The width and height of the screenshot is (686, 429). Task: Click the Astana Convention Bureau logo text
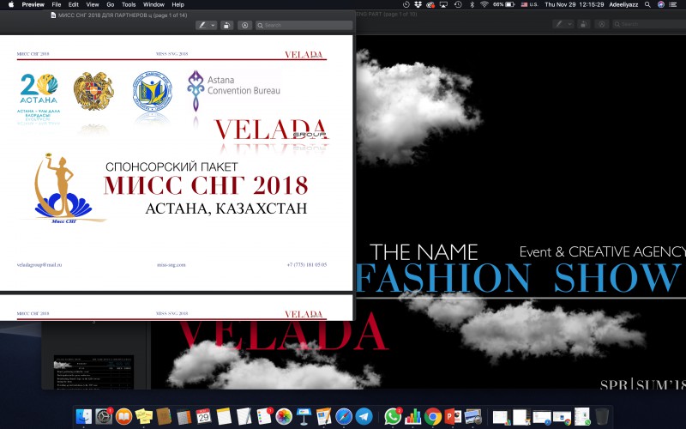point(244,85)
